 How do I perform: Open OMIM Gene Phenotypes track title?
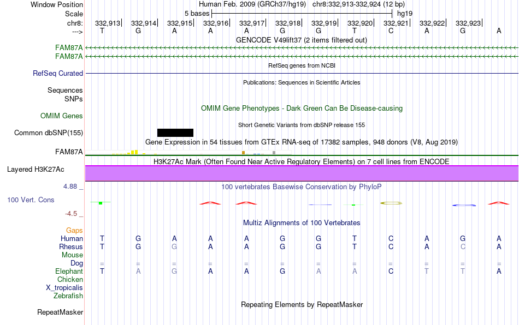click(x=302, y=108)
